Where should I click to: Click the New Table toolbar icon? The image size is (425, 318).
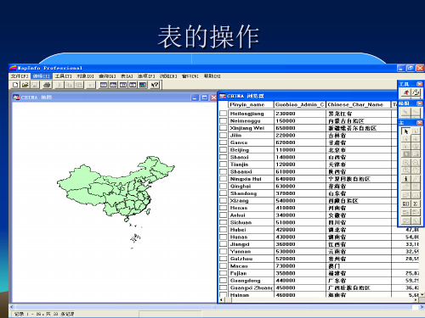[x=16, y=85]
